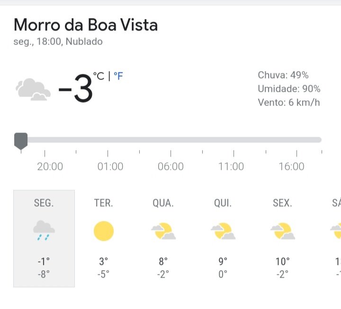Screen dimensions: 341x309
Task: Click Thursday's partly cloudy icon
Action: [x=223, y=231]
